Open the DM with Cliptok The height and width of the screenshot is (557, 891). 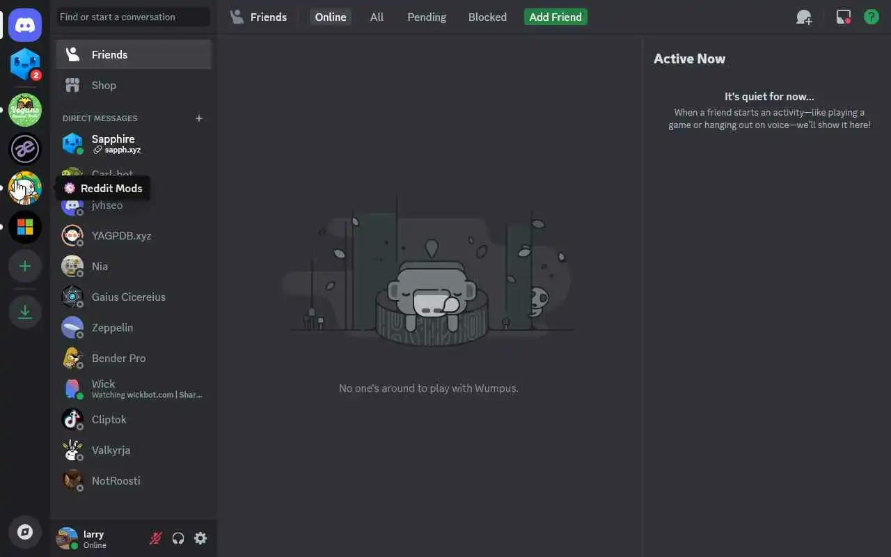tap(134, 419)
